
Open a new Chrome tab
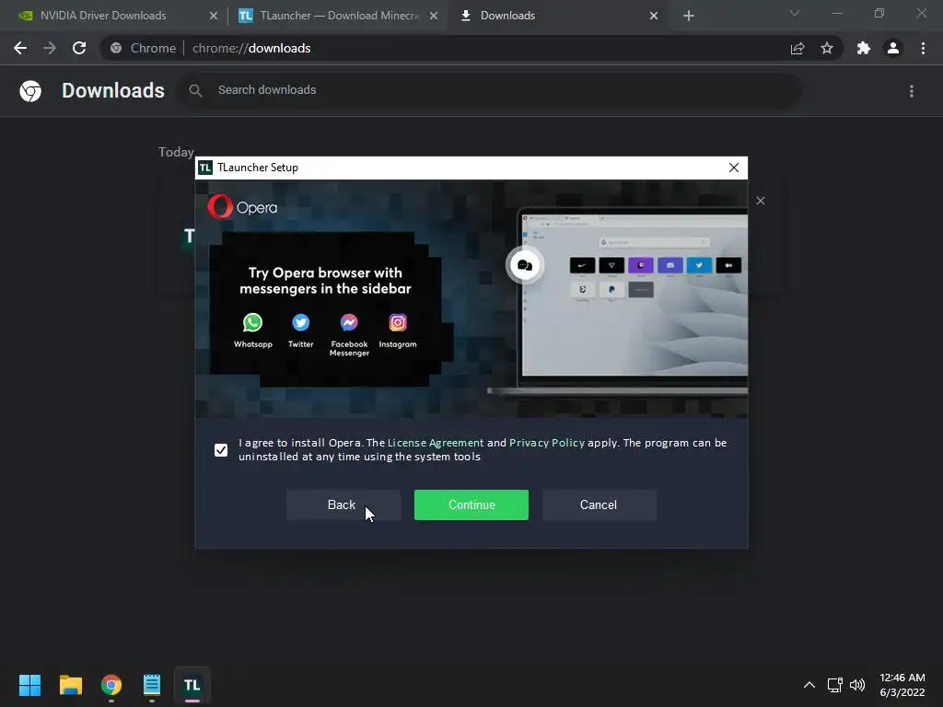tap(689, 16)
